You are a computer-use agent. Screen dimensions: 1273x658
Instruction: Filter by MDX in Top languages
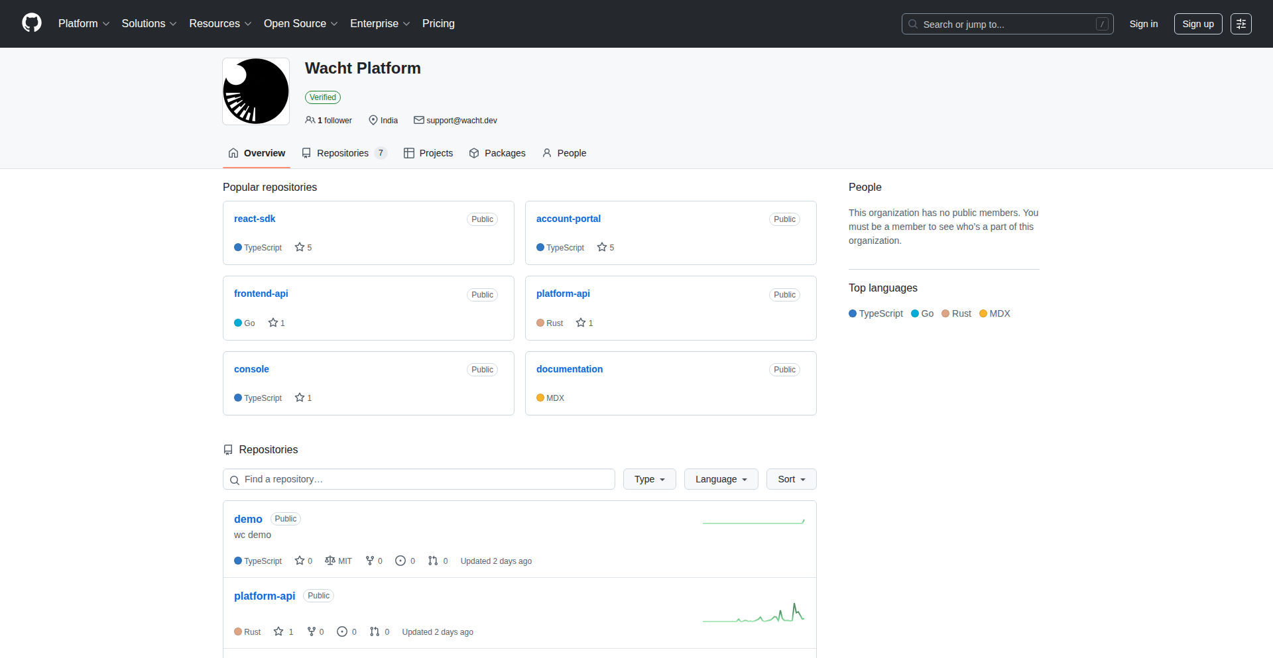[x=995, y=313]
